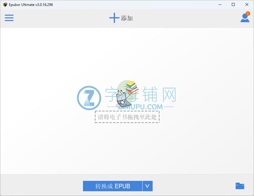This screenshot has height=196, width=254.
Task: Click the 请将电子书拖拽至此处 drop zone
Action: (127, 117)
